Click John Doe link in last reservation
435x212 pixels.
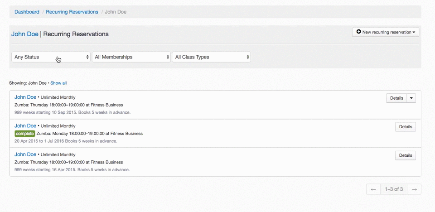click(25, 154)
